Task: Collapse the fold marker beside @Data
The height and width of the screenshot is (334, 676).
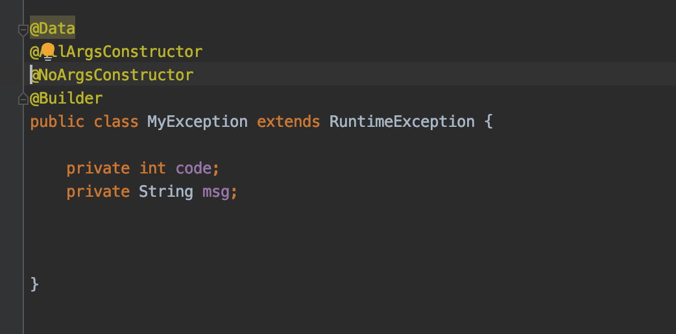Action: (23, 29)
